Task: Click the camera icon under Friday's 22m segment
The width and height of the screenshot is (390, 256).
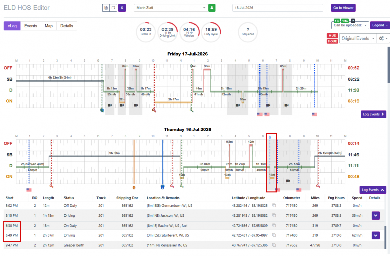Action: tap(122, 105)
